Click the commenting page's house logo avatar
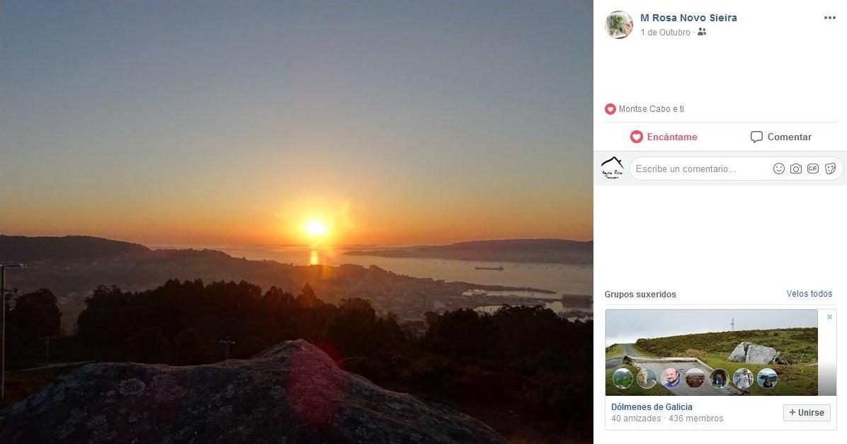 [x=612, y=169]
